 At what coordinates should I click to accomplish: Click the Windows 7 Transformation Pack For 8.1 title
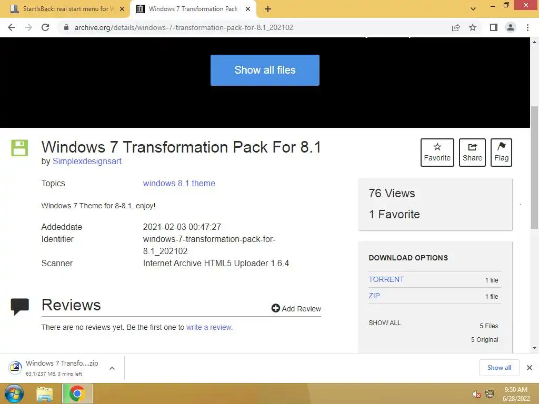[x=181, y=147]
